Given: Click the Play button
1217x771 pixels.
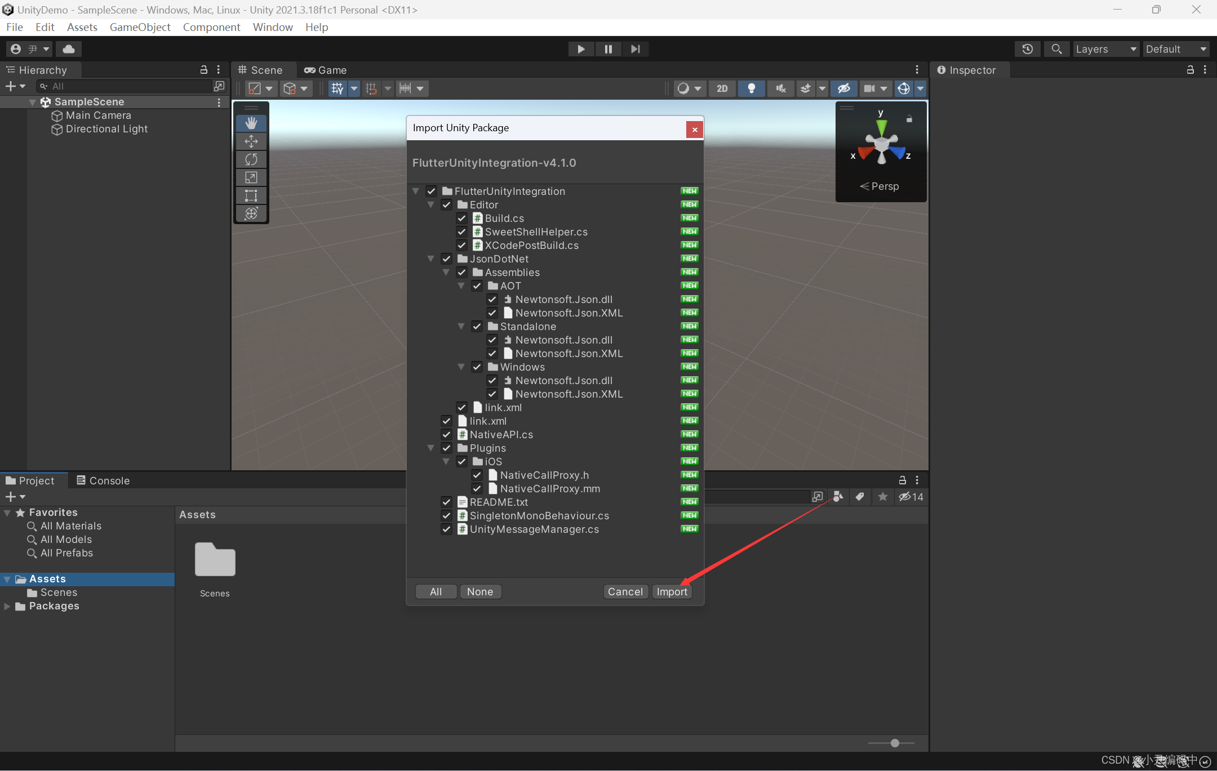Looking at the screenshot, I should coord(581,49).
